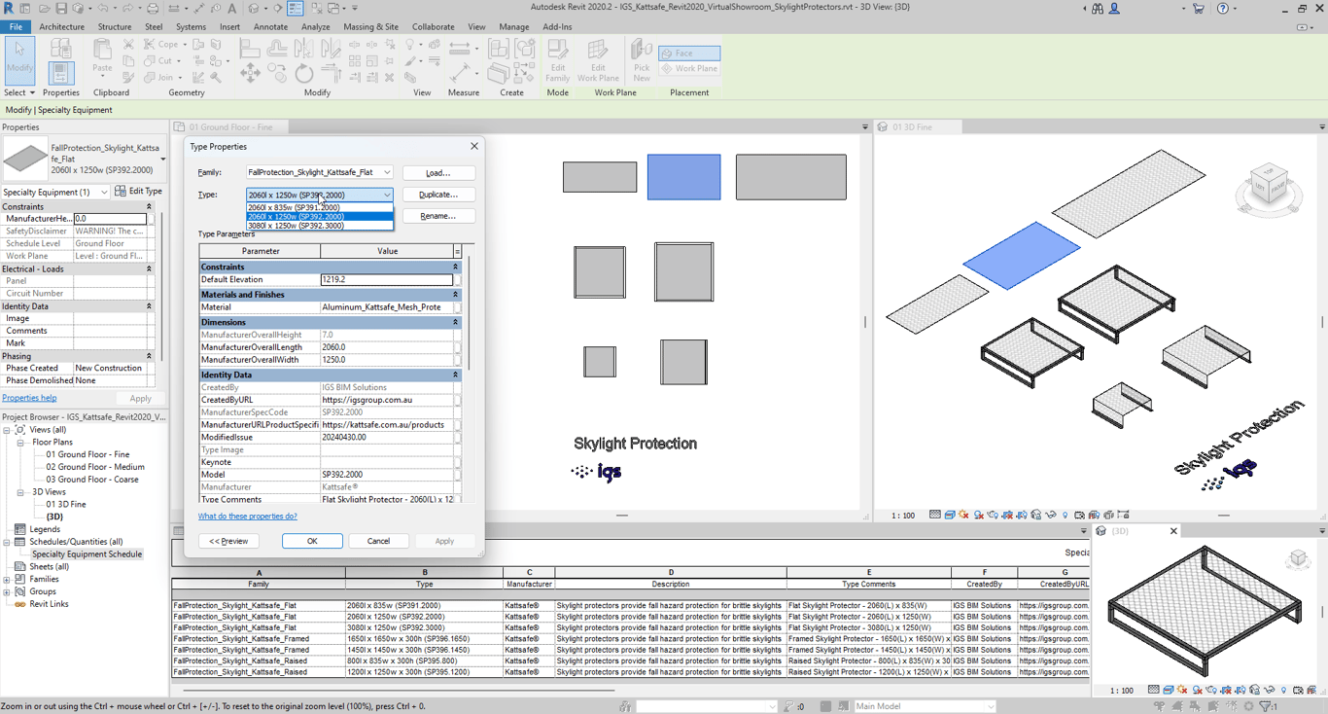Toggle the Properties palette button in ribbon
This screenshot has height=714, width=1328.
click(60, 72)
